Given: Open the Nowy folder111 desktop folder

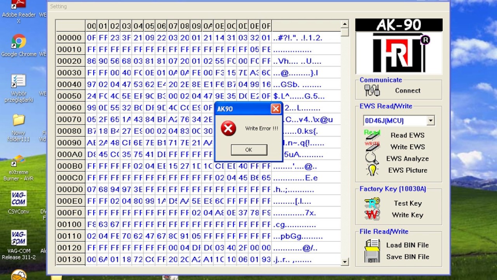Looking at the screenshot, I should coord(19,128).
